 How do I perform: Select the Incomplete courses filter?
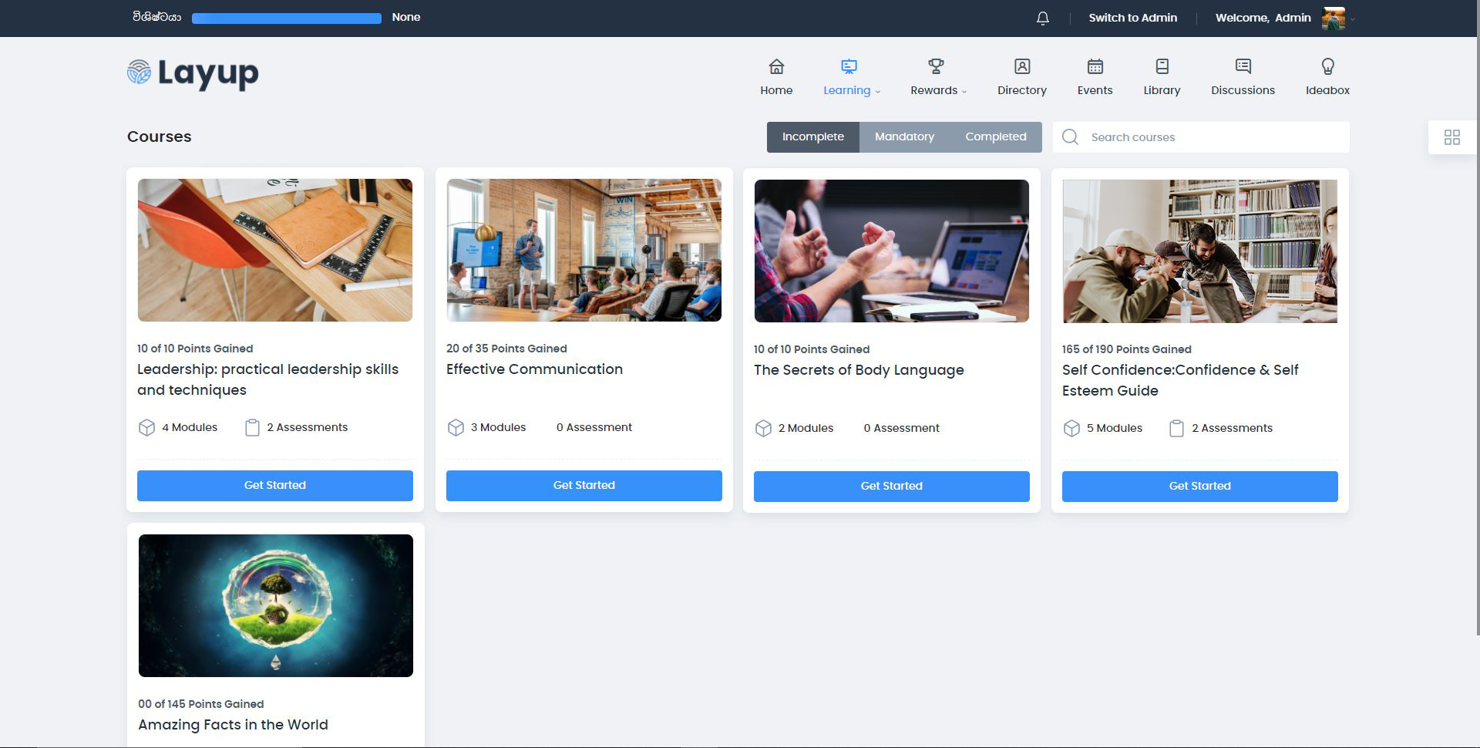tap(812, 137)
